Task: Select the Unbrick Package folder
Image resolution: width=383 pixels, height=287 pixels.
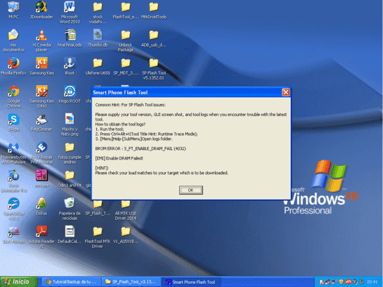Action: [x=126, y=40]
